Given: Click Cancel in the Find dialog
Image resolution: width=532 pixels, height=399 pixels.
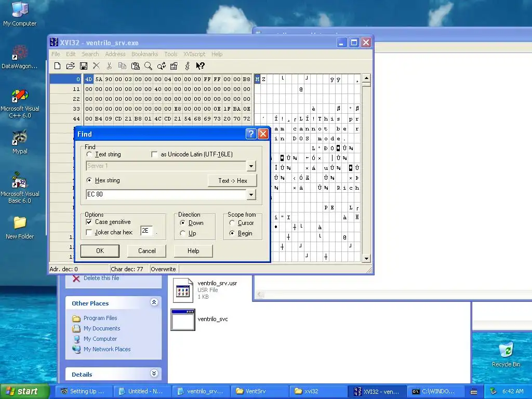Looking at the screenshot, I should pyautogui.click(x=147, y=251).
